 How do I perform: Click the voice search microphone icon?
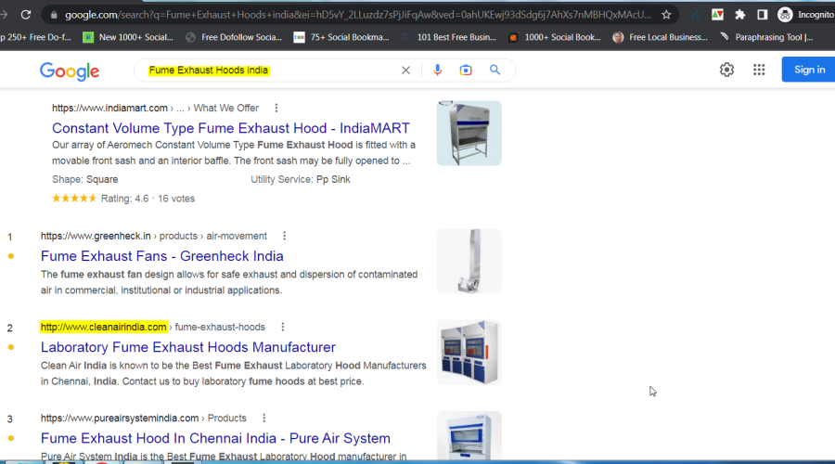pyautogui.click(x=438, y=71)
